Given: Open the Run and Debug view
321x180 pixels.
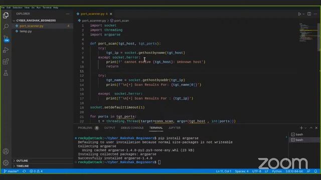Looking at the screenshot, I should point(6,50).
